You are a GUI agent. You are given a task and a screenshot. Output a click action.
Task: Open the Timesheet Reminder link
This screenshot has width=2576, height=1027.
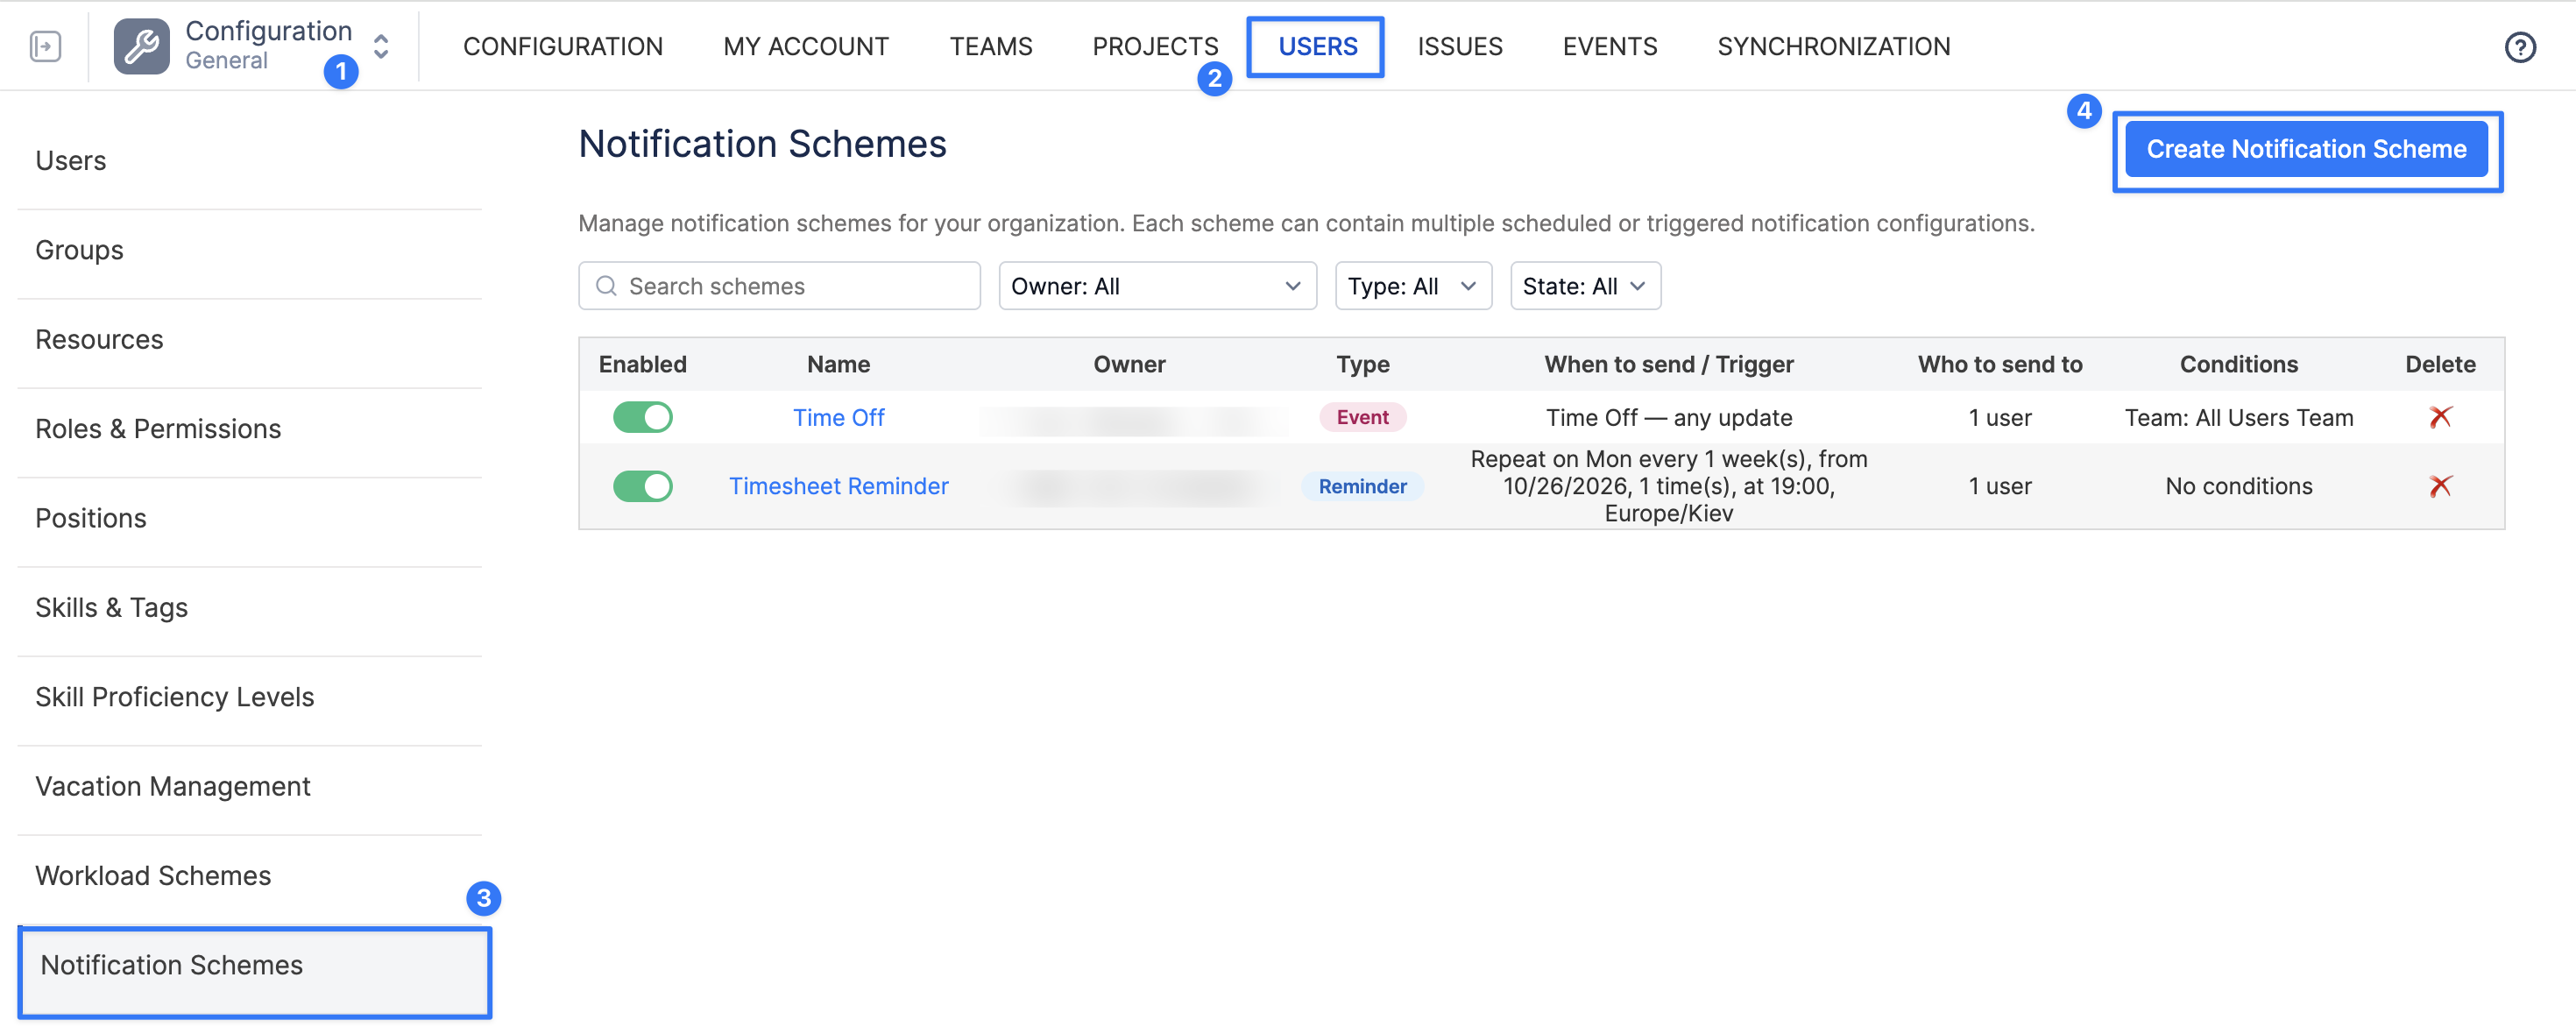click(x=838, y=486)
